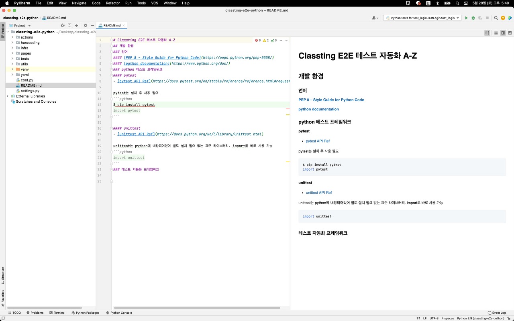The width and height of the screenshot is (514, 321).
Task: Go to previous highlighted error arrow
Action: (x=281, y=40)
